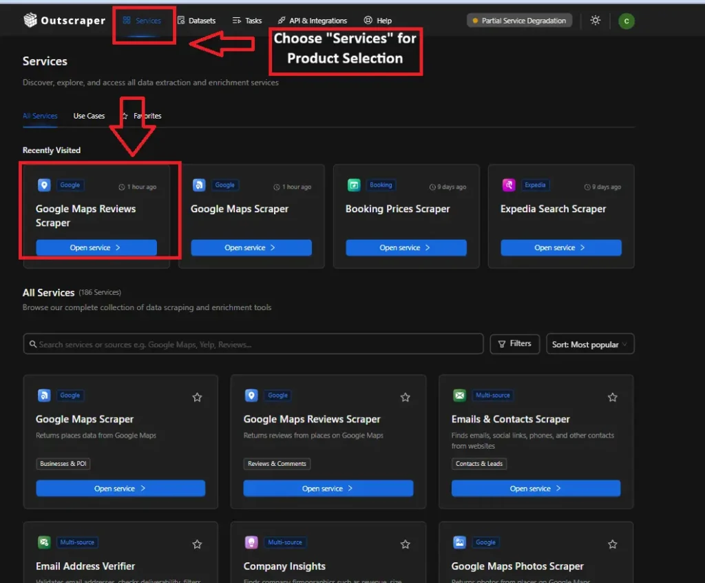Click the Expedia source tag
This screenshot has height=583, width=705.
point(535,185)
